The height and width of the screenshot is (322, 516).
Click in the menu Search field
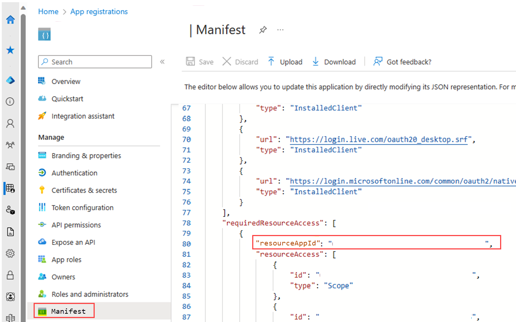[95, 62]
